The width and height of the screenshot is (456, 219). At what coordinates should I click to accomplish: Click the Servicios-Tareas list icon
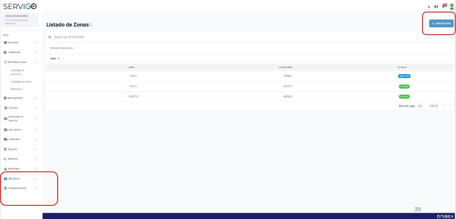(5, 62)
